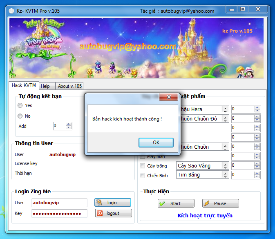The height and width of the screenshot is (239, 275).
Task: Click the License key label
Action: tap(26, 163)
